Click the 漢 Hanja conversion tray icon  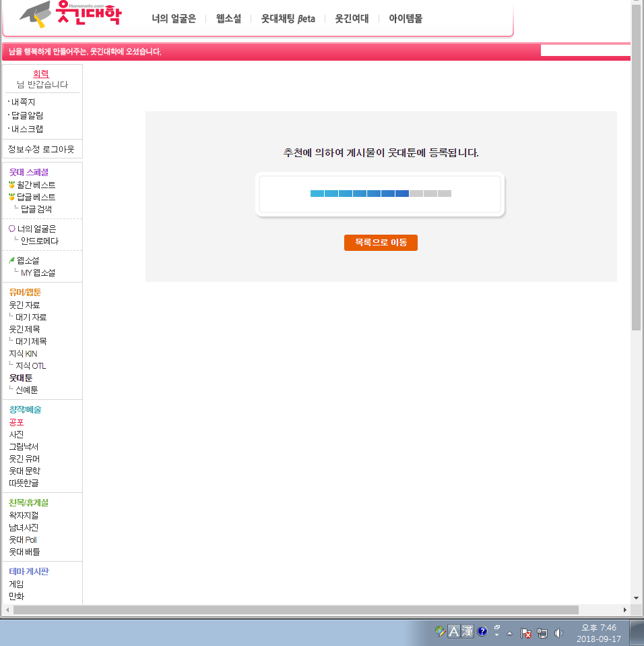tap(467, 631)
